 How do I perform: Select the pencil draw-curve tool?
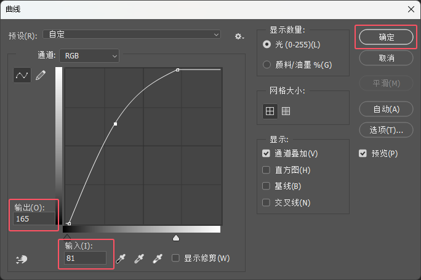[41, 75]
